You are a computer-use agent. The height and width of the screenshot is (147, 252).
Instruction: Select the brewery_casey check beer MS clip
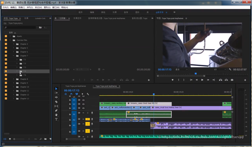[x=149, y=103]
